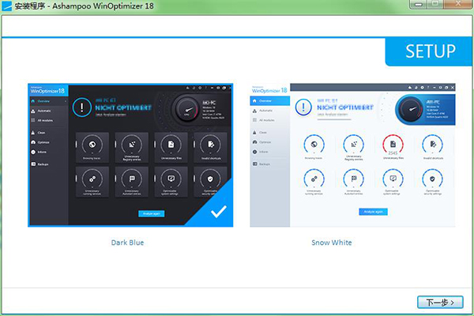Minimize the Ashampoo WinOptimizer setup window
This screenshot has width=474, height=316.
pyautogui.click(x=419, y=4)
